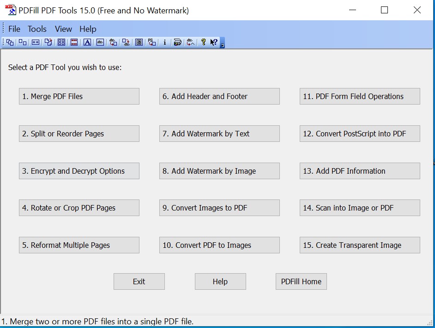Click the Merge PDF toolbar icon
435x328 pixels.
tap(10, 42)
